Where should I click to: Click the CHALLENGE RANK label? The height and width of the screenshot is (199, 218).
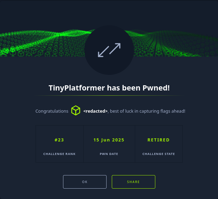click(x=59, y=154)
